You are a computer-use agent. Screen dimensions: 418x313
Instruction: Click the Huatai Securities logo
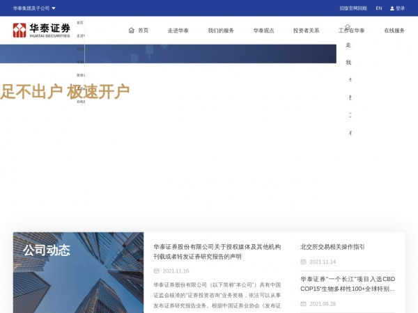[42, 30]
